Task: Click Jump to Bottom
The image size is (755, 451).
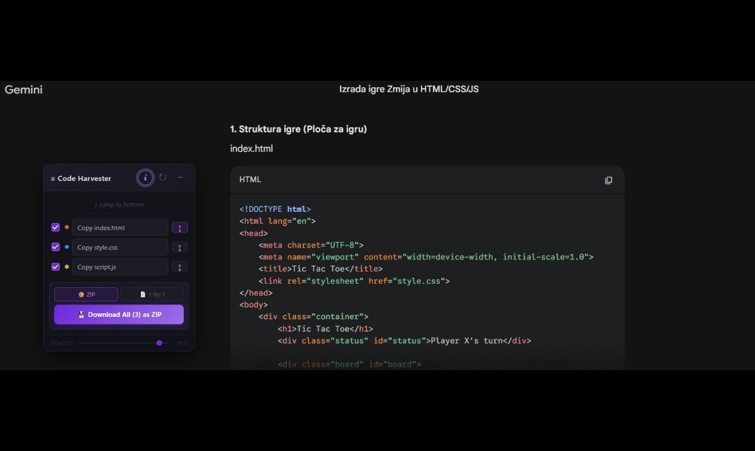Action: [x=119, y=204]
